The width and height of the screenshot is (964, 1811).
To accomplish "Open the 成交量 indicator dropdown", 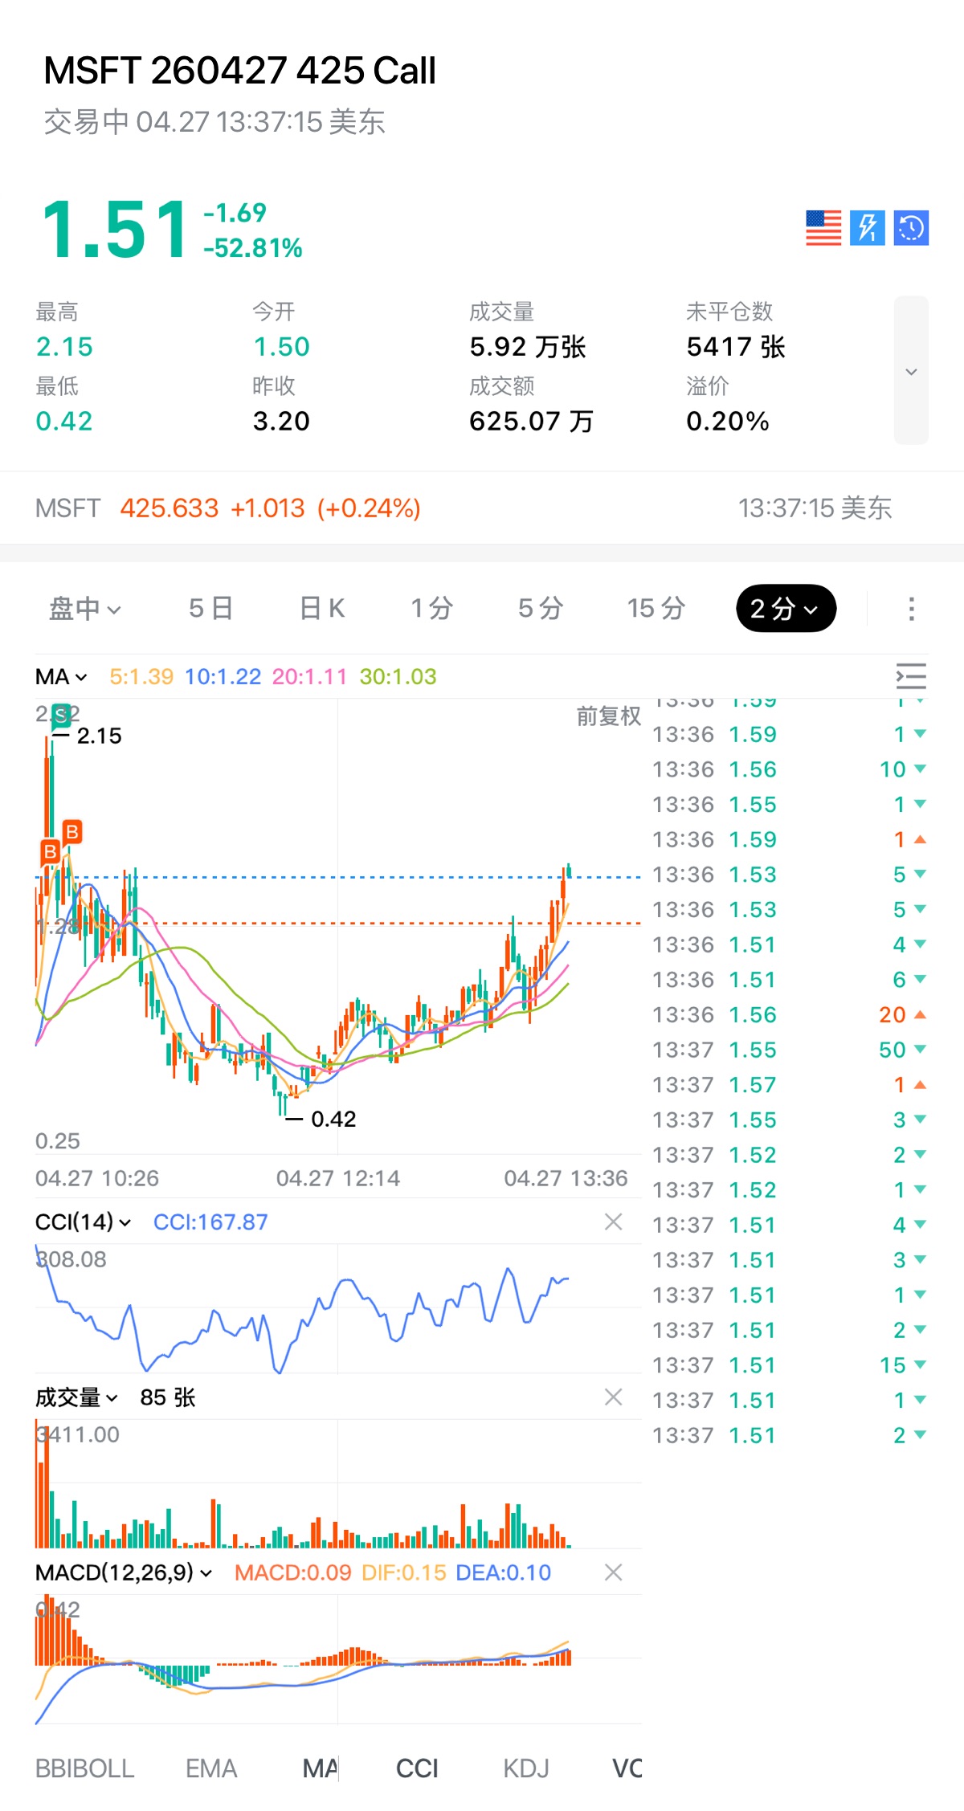I will pos(76,1397).
